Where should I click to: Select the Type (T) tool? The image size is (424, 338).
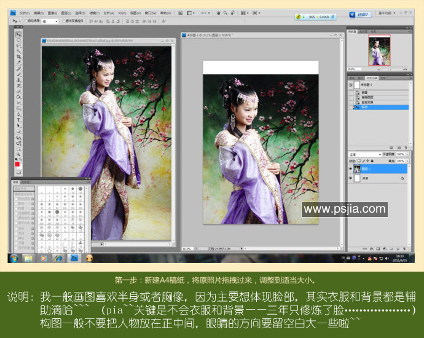[x=18, y=120]
